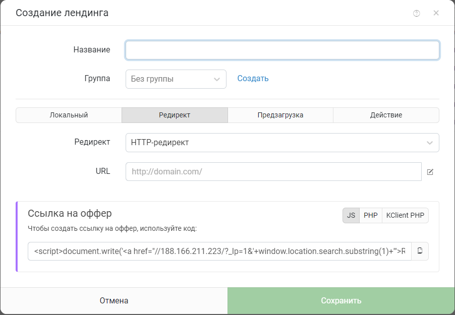Click the Отмена button
The height and width of the screenshot is (315, 455).
(114, 300)
